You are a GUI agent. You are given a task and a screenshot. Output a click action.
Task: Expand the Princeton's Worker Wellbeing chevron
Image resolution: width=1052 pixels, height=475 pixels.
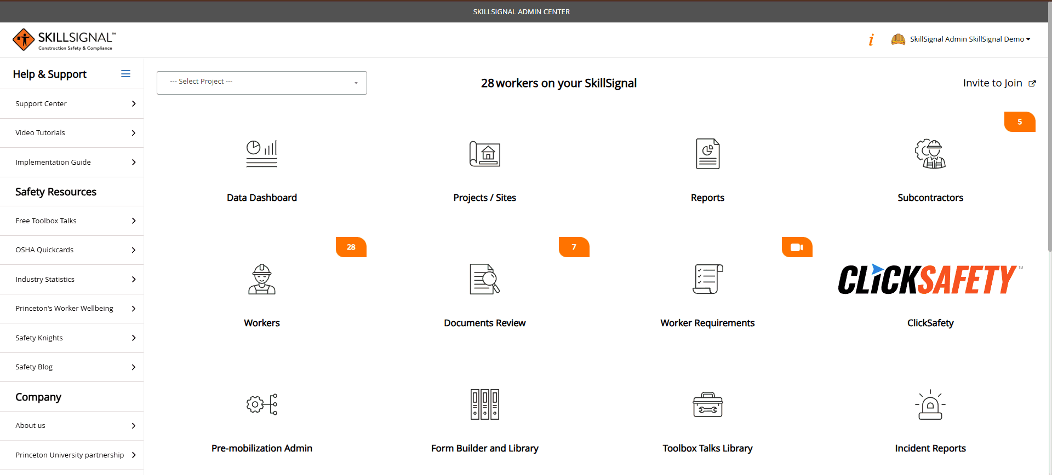134,309
